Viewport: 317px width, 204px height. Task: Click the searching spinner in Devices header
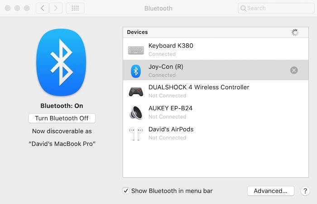click(295, 32)
